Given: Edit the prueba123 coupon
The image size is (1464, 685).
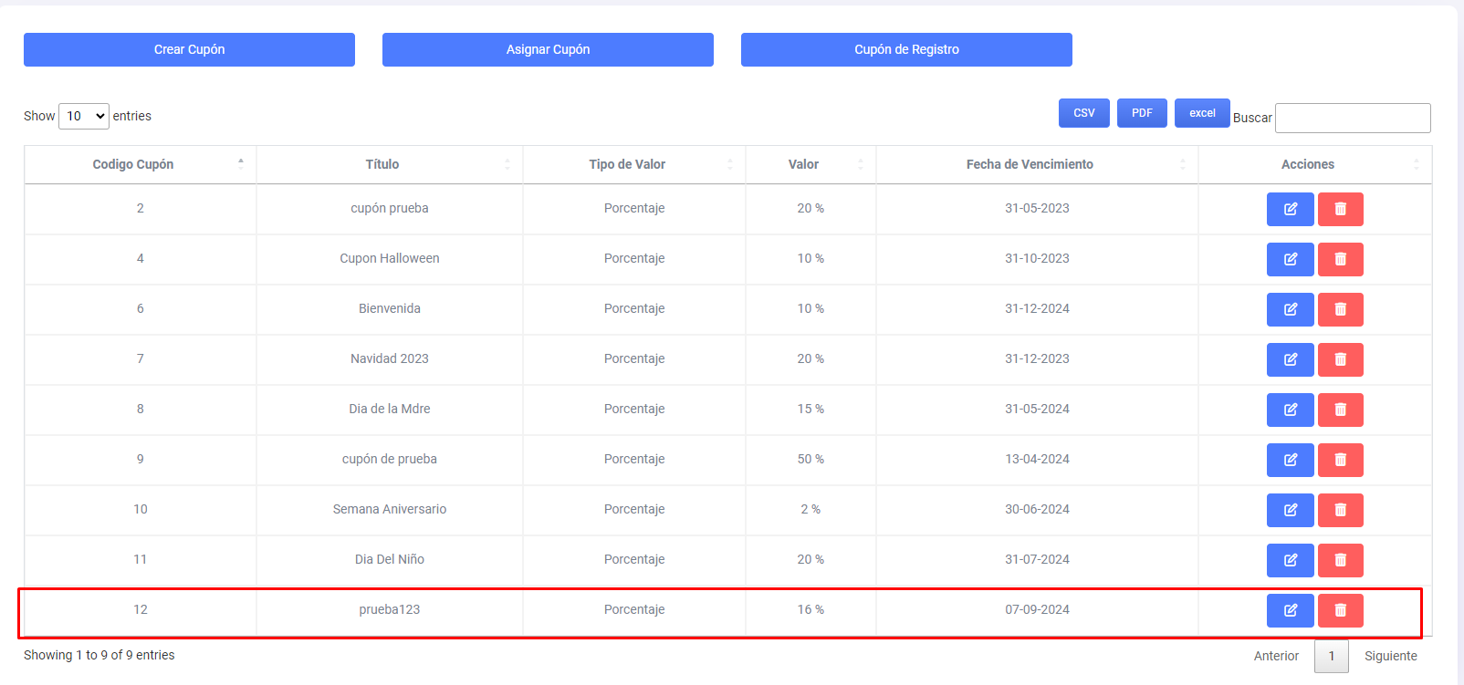Looking at the screenshot, I should [1290, 610].
